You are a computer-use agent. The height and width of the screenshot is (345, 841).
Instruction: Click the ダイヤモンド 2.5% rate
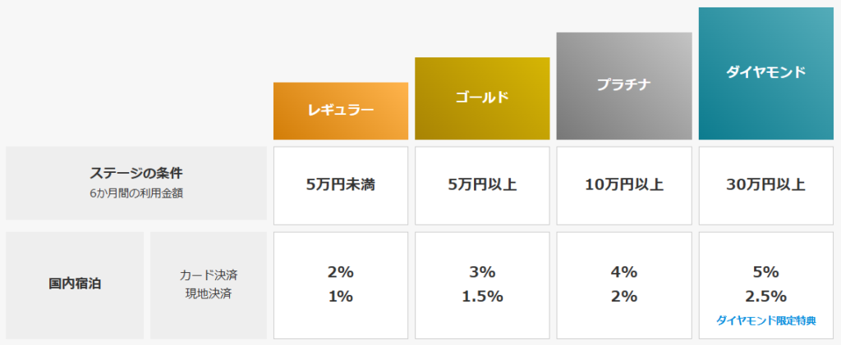coord(765,296)
